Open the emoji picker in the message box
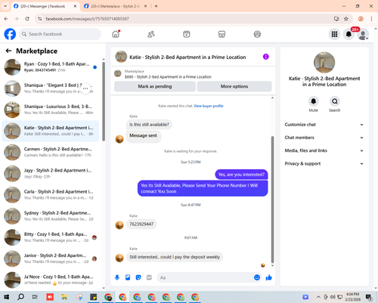The width and height of the screenshot is (378, 303). click(x=257, y=277)
